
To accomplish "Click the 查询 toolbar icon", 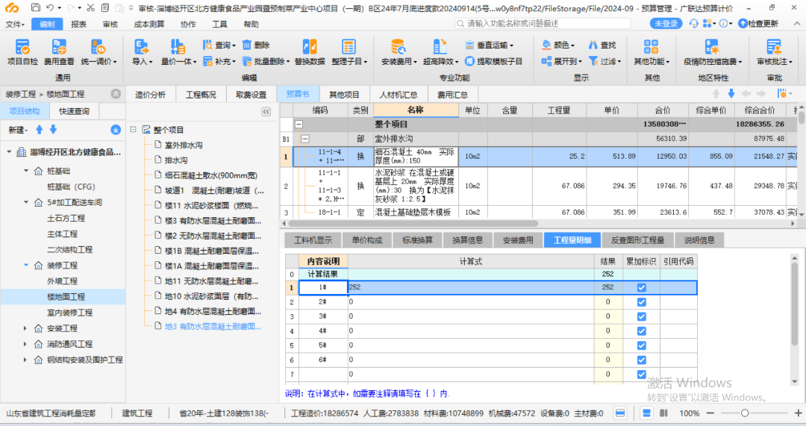I will pos(207,46).
